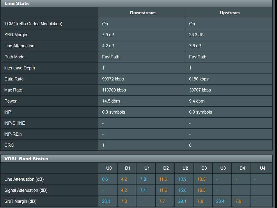Select the Downstream column header
The width and height of the screenshot is (277, 208).
143,13
